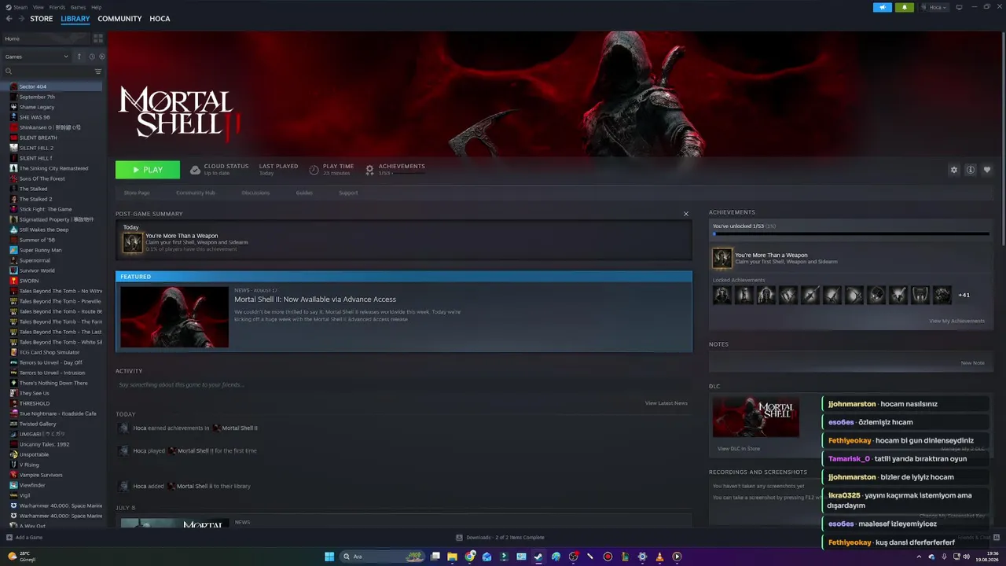Focus the library search field
The height and width of the screenshot is (566, 1006).
coord(47,72)
